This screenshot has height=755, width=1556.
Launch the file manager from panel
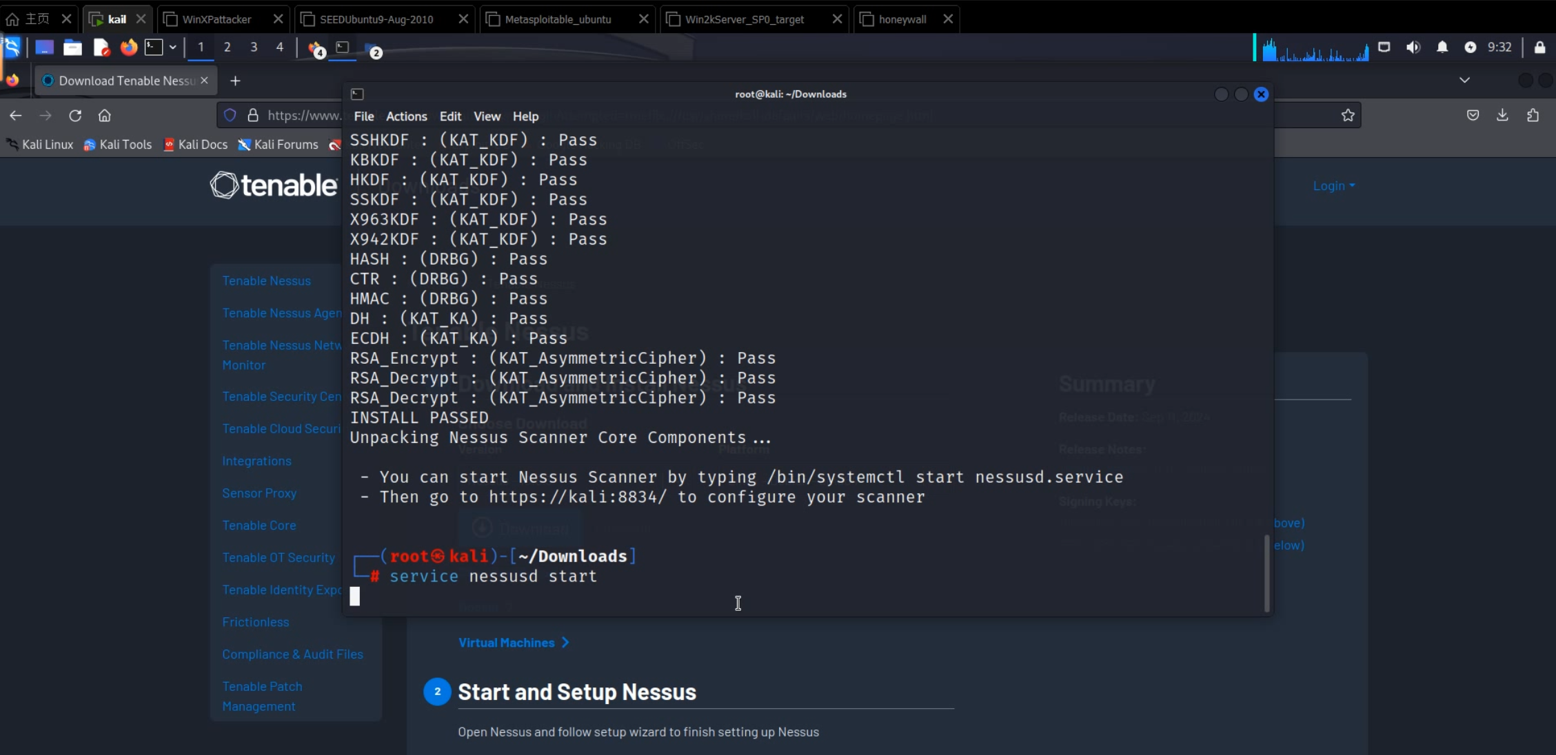tap(72, 47)
